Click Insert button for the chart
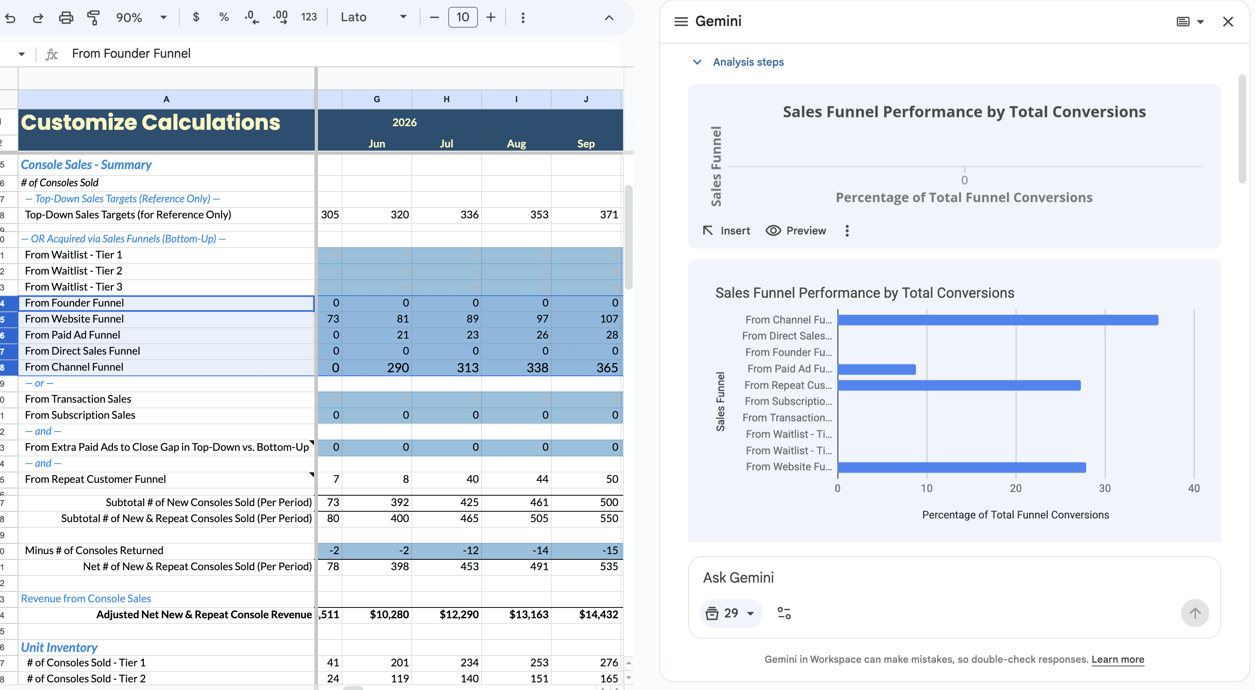 tap(726, 231)
